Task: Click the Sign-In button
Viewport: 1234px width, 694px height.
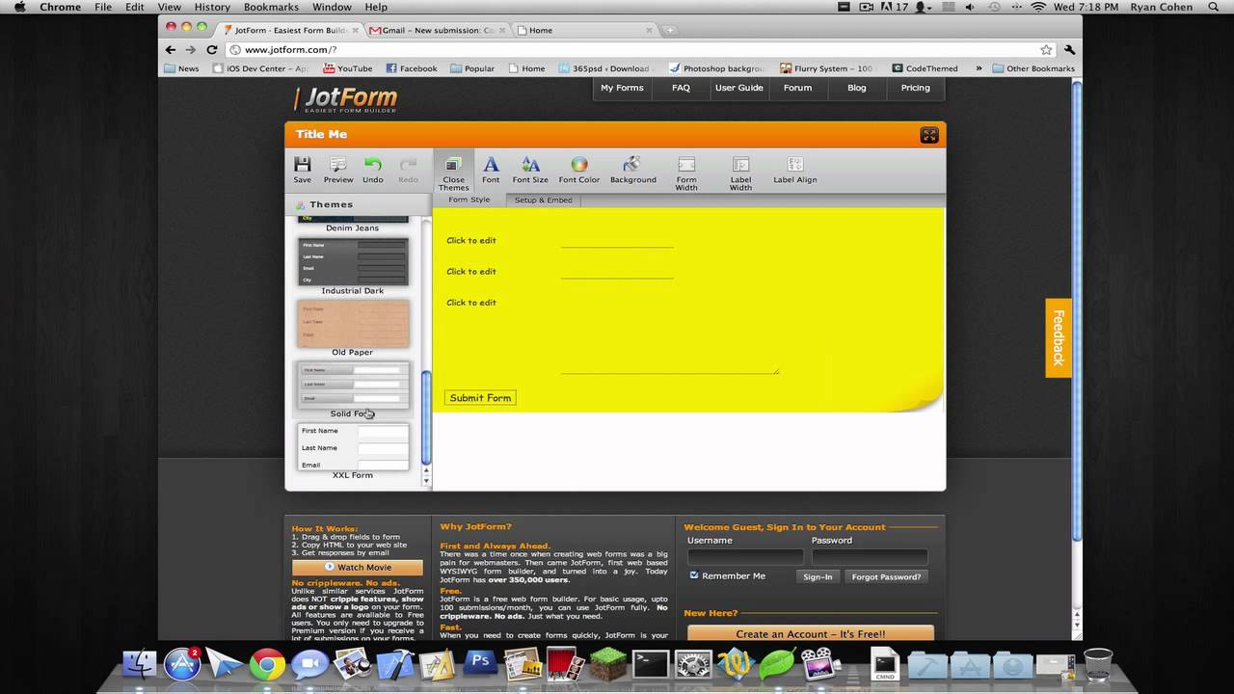Action: coord(818,576)
